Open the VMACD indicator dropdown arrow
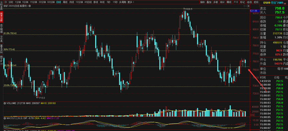The image size is (288, 131). 5,130
